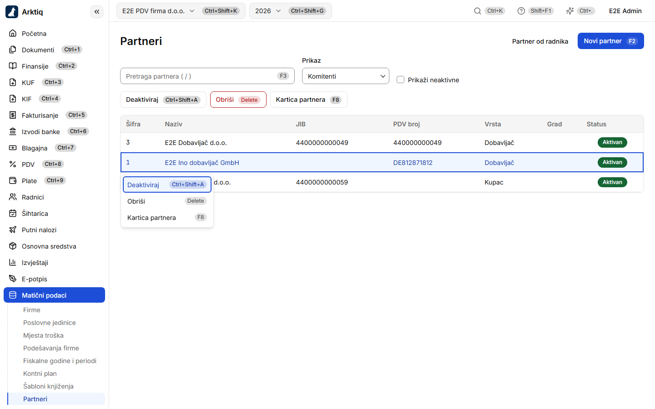Collapse the sidebar with the double-chevron icon
Viewport: 655px width, 409px height.
tap(97, 12)
